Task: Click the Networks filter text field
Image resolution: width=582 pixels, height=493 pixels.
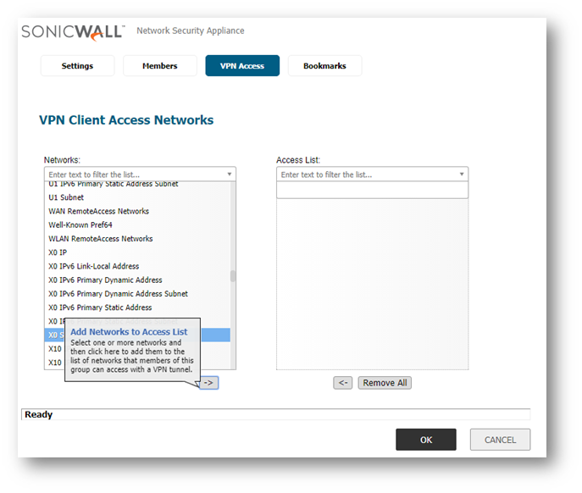Action: click(x=134, y=174)
